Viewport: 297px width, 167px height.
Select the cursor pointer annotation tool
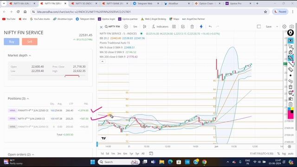coord(291,46)
